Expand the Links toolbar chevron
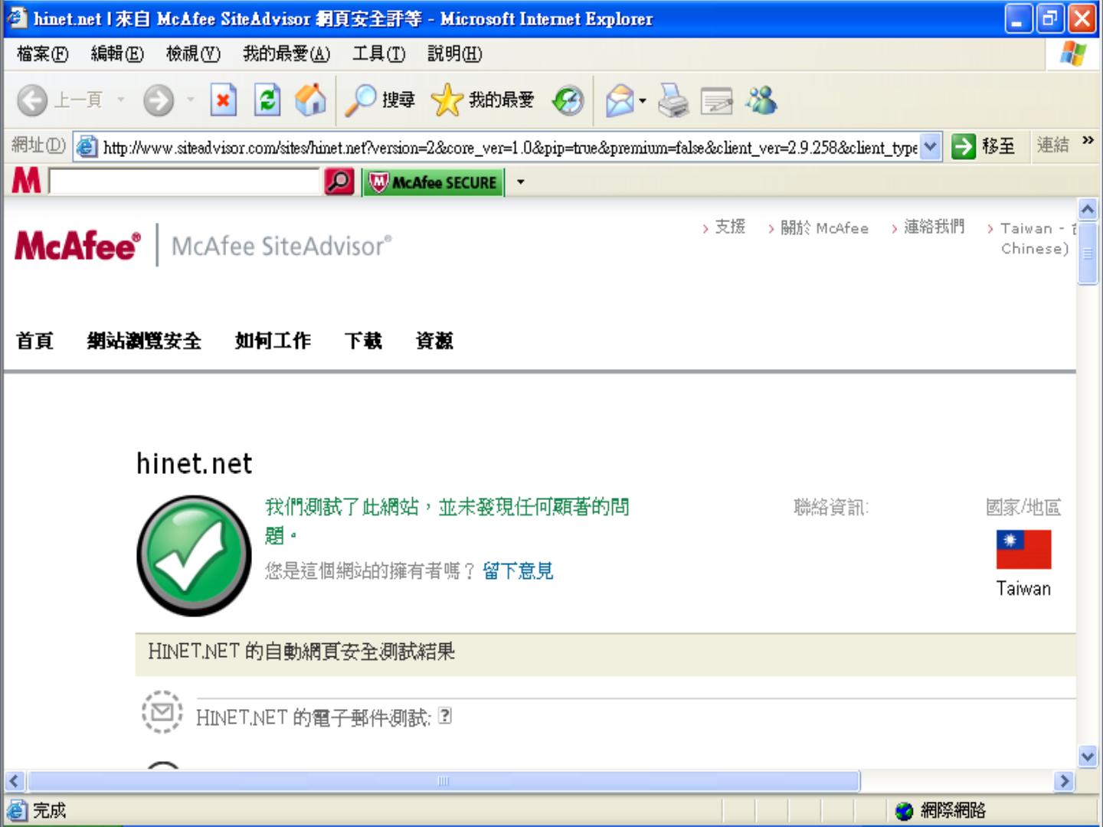Viewport: 1103px width, 827px height. coord(1088,141)
